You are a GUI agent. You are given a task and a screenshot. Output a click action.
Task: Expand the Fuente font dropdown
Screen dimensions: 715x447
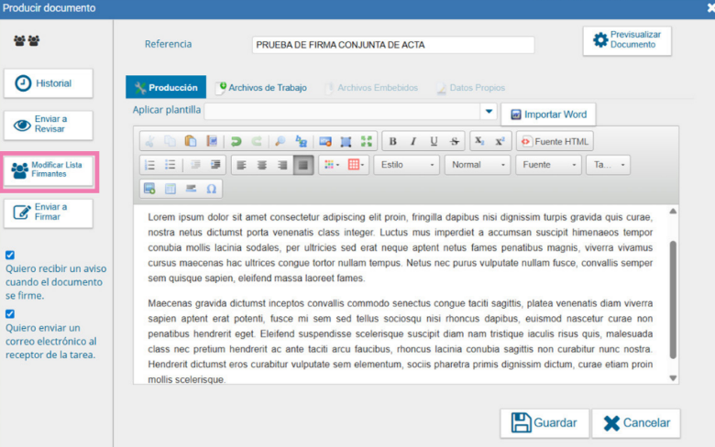tap(548, 165)
